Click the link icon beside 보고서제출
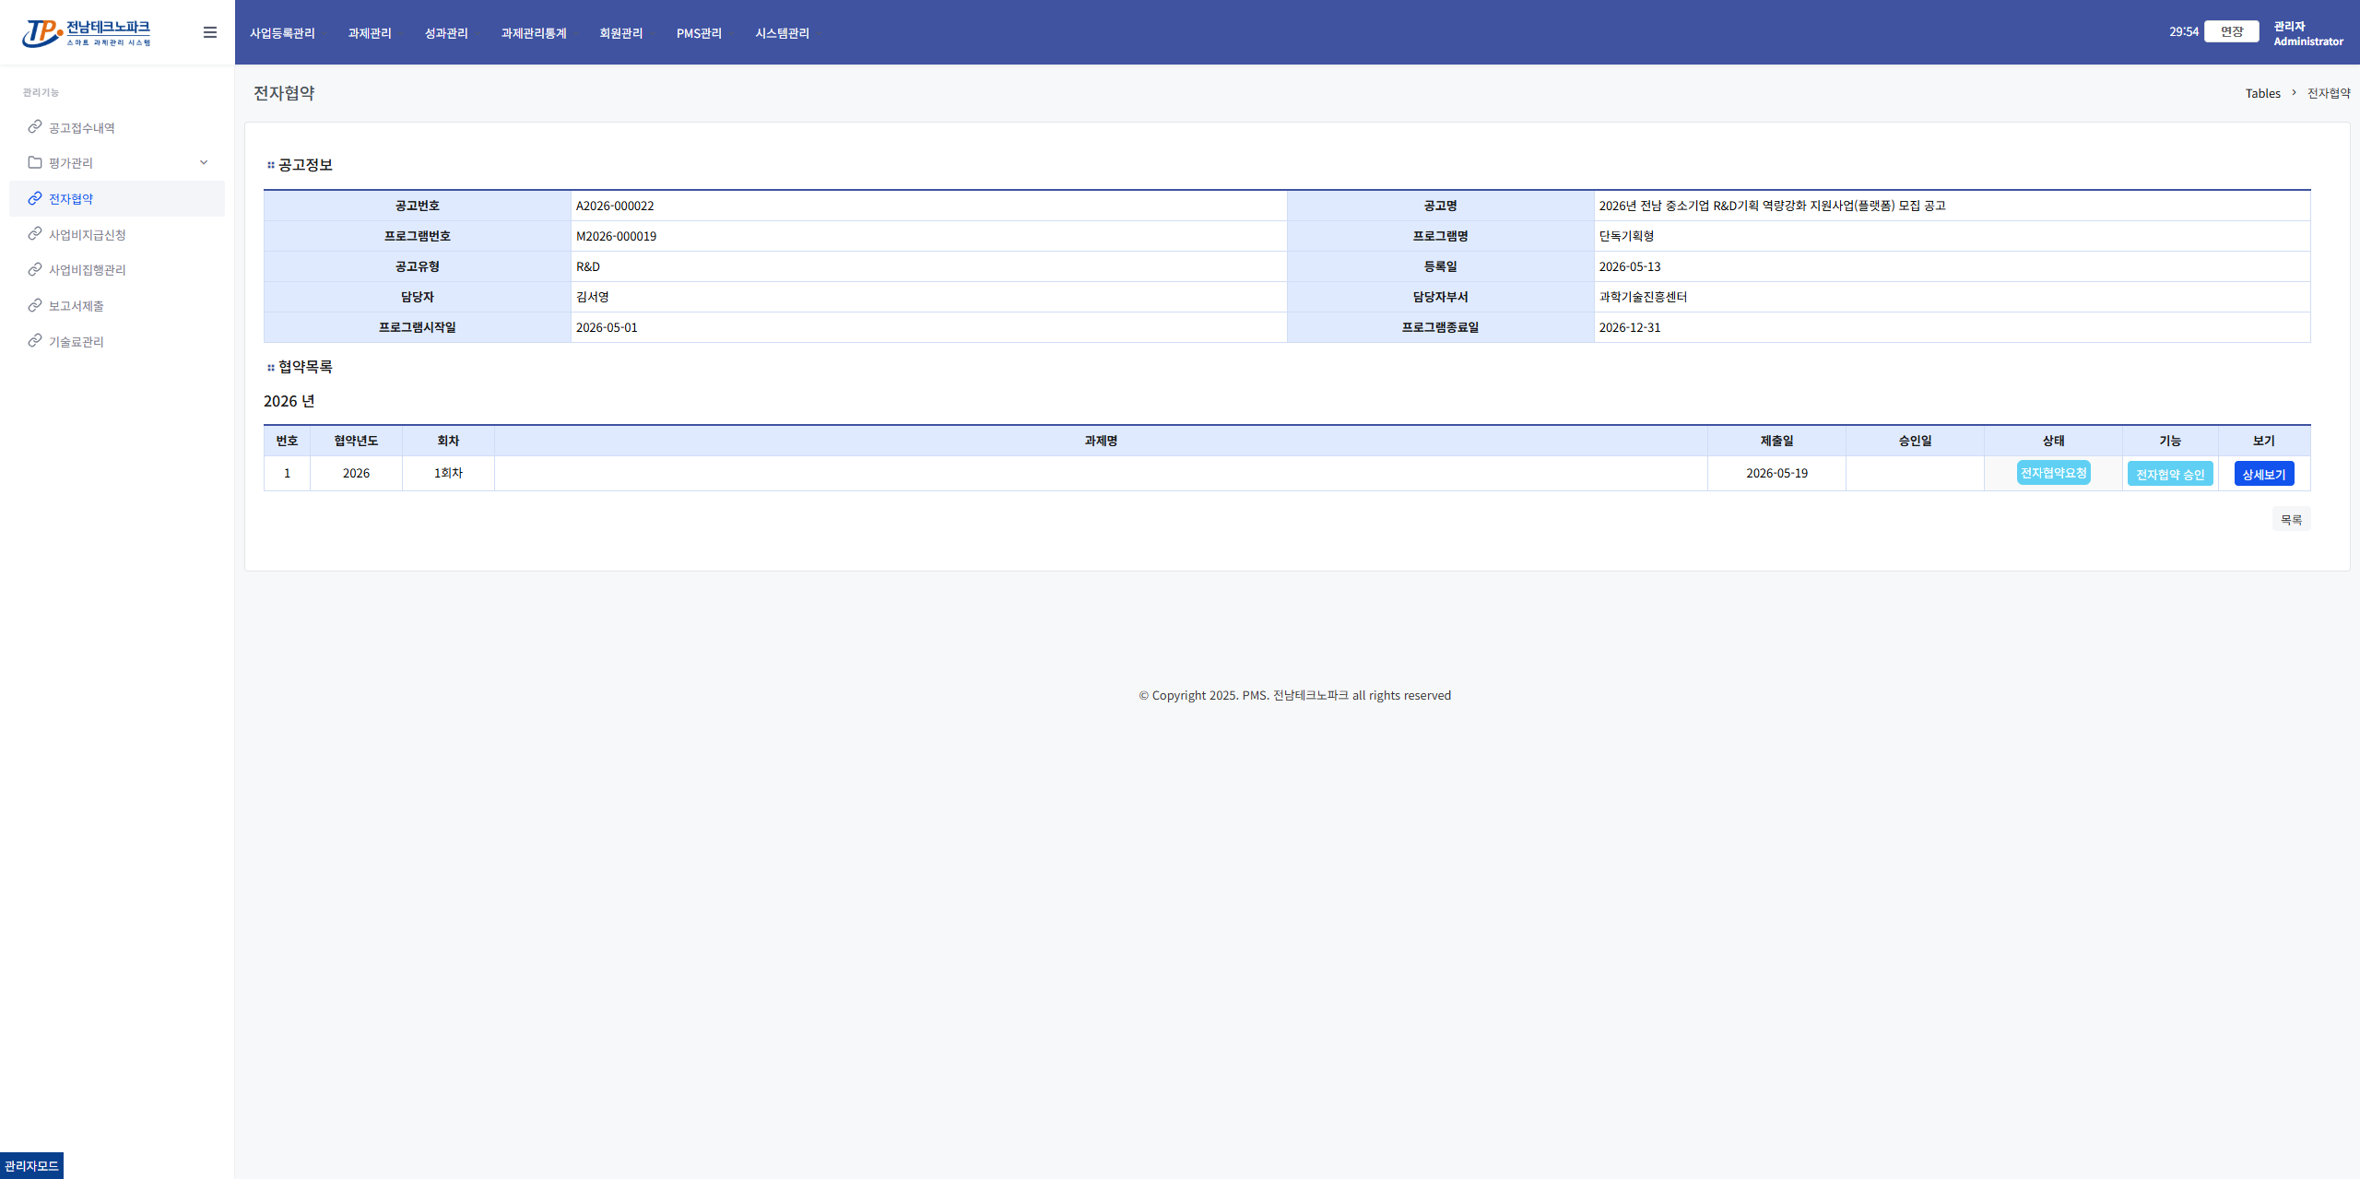 click(35, 305)
